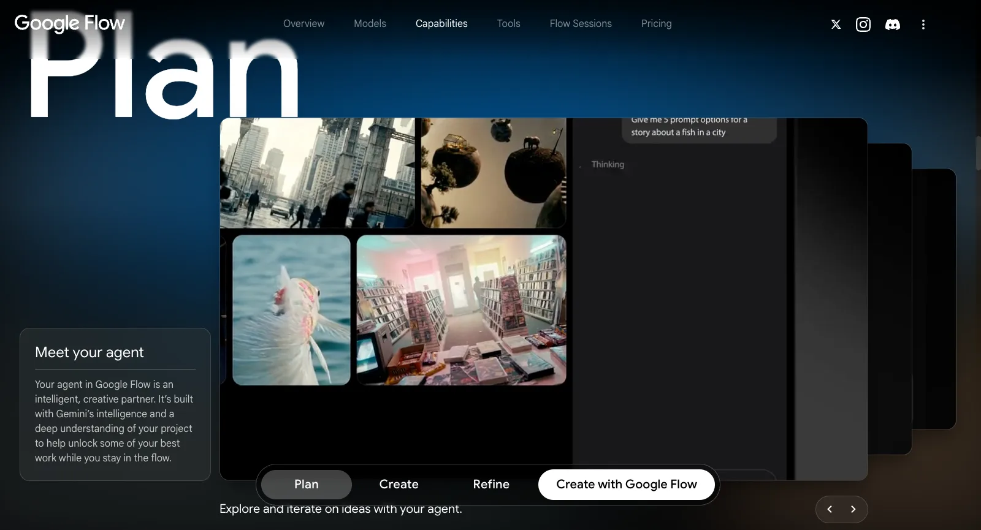Open the X (Twitter) social link

(836, 25)
